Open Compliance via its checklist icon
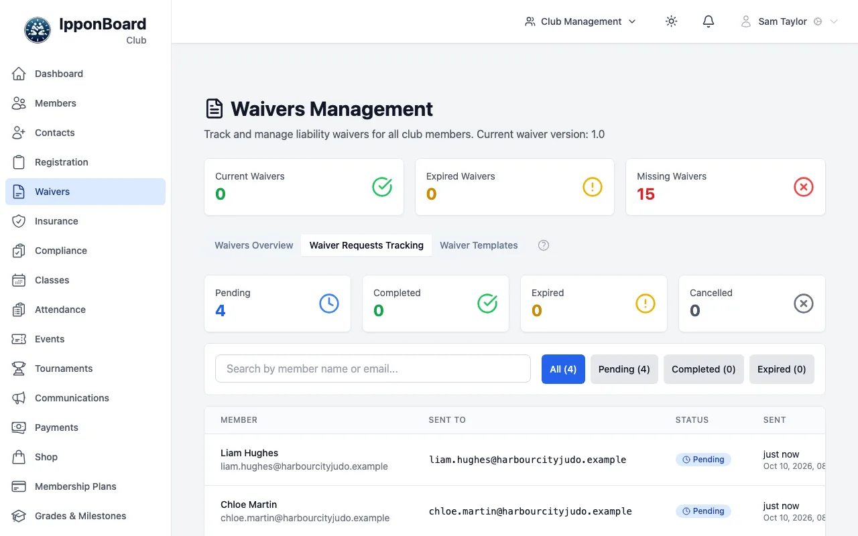The width and height of the screenshot is (858, 536). 19,251
